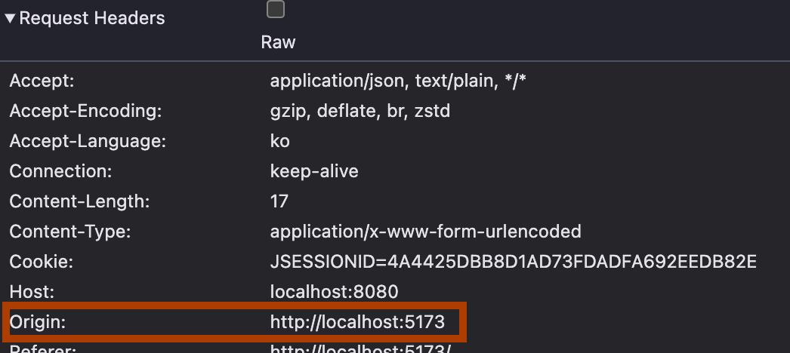790x353 pixels.
Task: Click the Connection header name
Action: (x=60, y=171)
